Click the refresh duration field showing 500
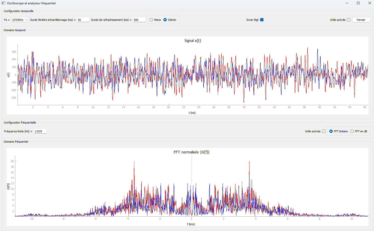 pyautogui.click(x=139, y=20)
